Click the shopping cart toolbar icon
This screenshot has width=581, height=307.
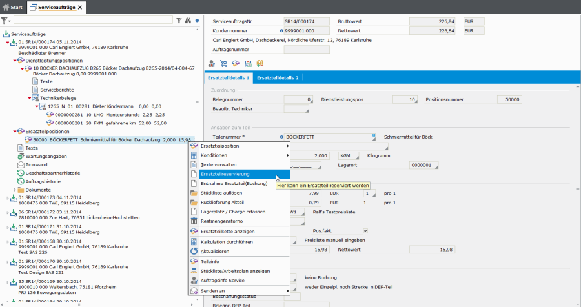point(224,64)
